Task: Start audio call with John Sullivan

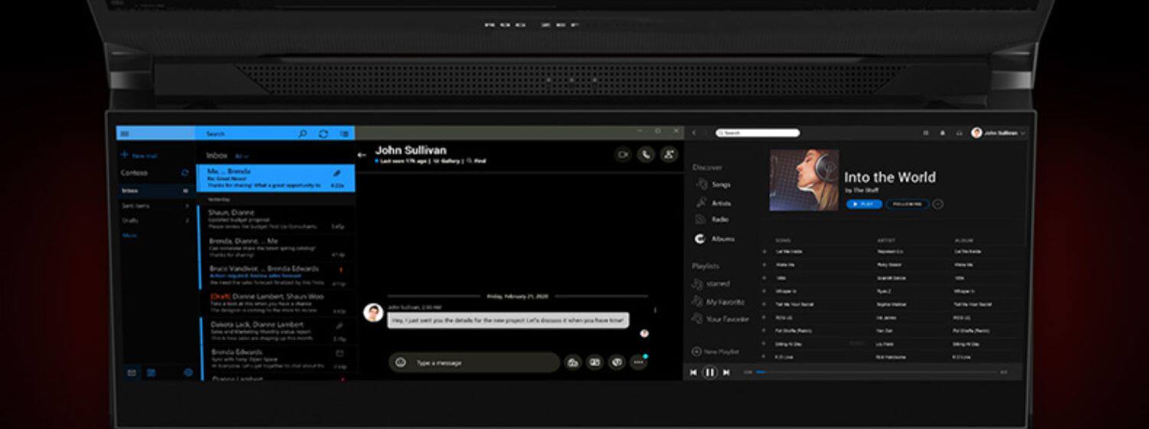Action: tap(647, 154)
